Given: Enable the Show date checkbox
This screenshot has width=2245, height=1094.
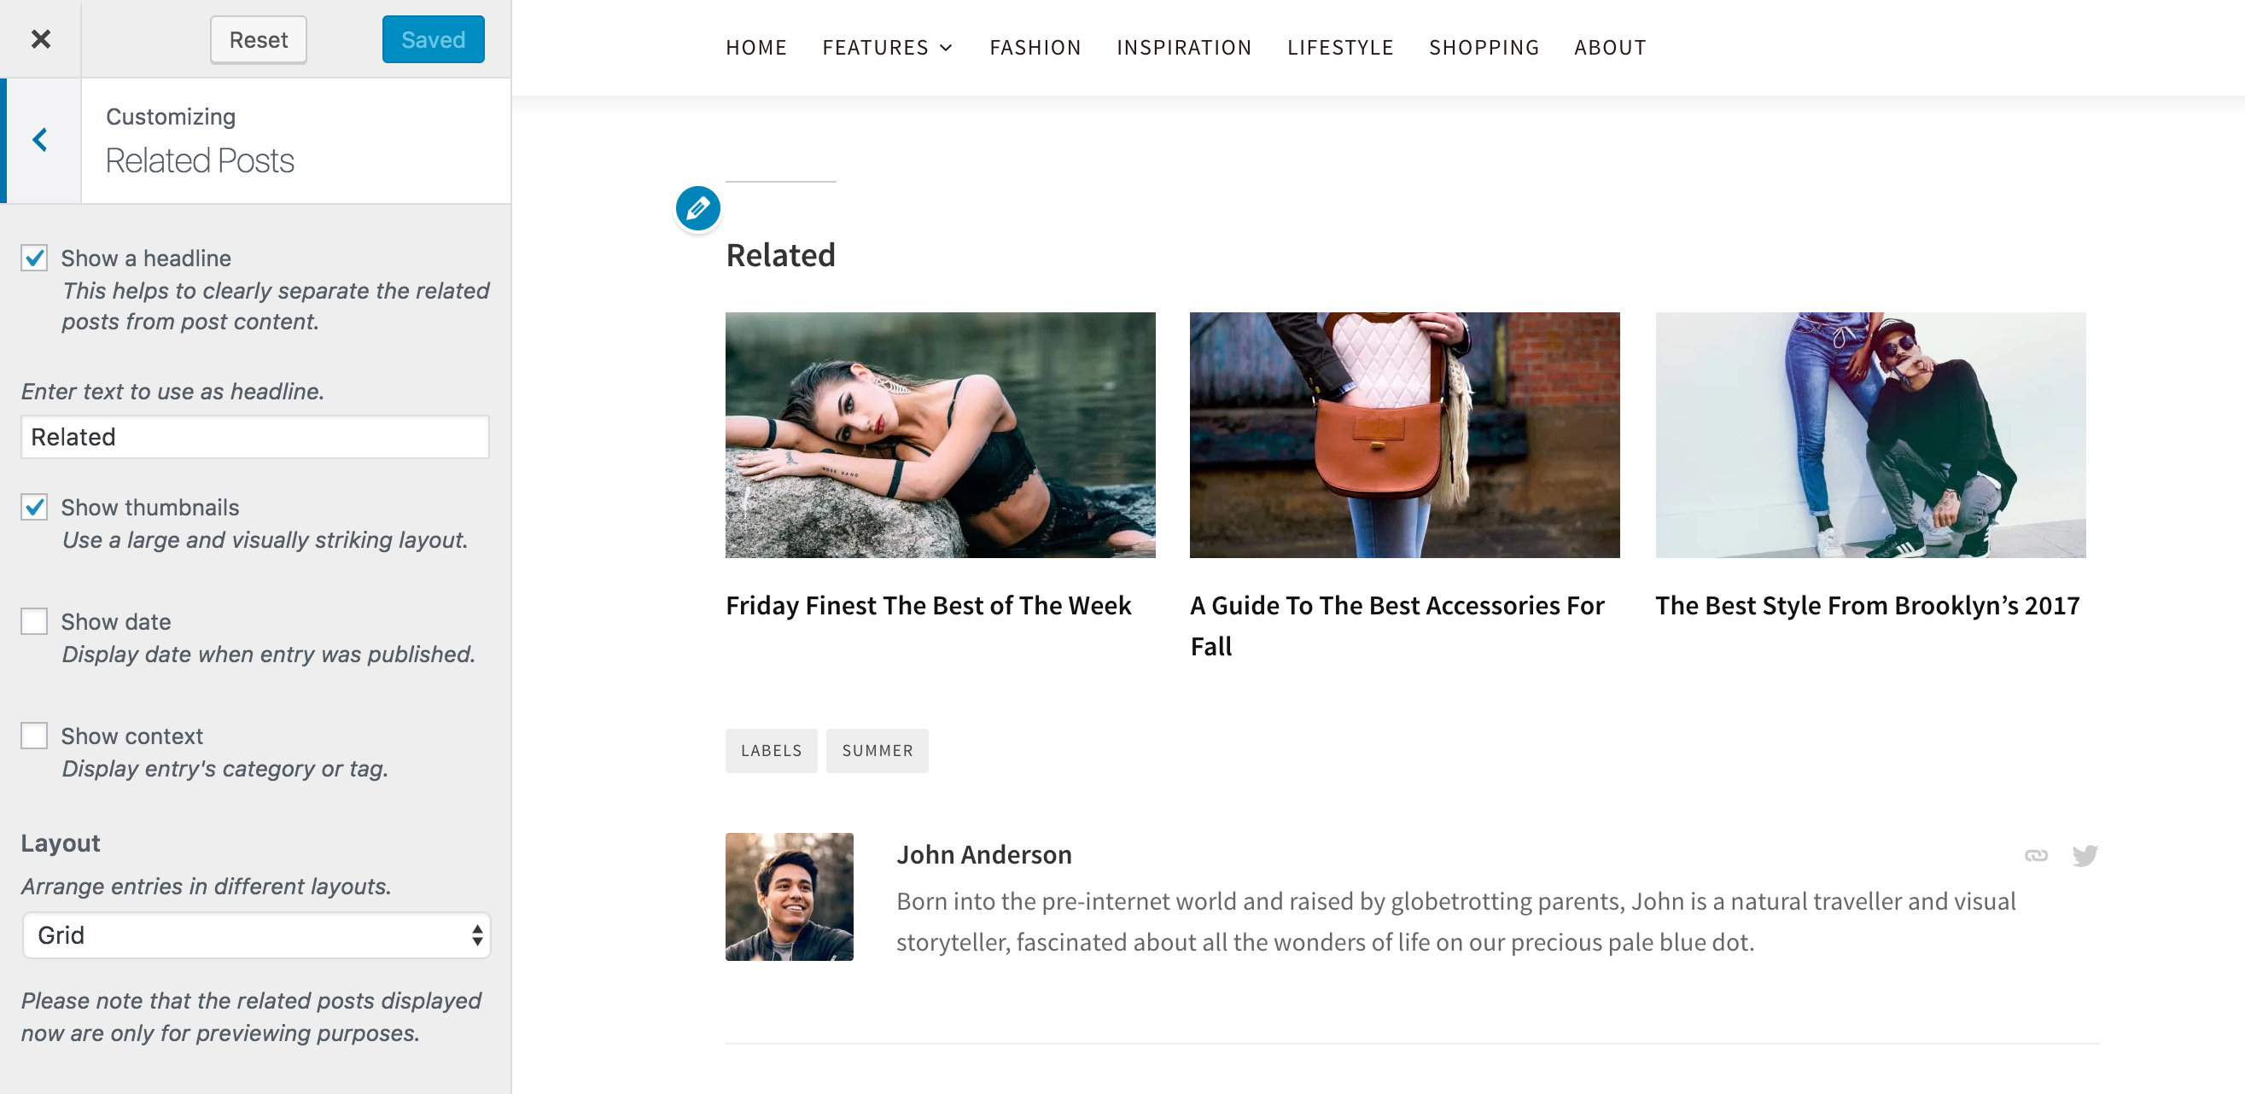Looking at the screenshot, I should click(x=35, y=622).
